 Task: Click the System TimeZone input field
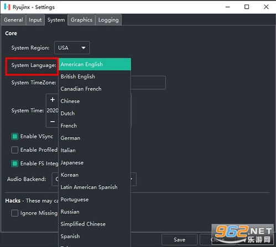[148, 82]
